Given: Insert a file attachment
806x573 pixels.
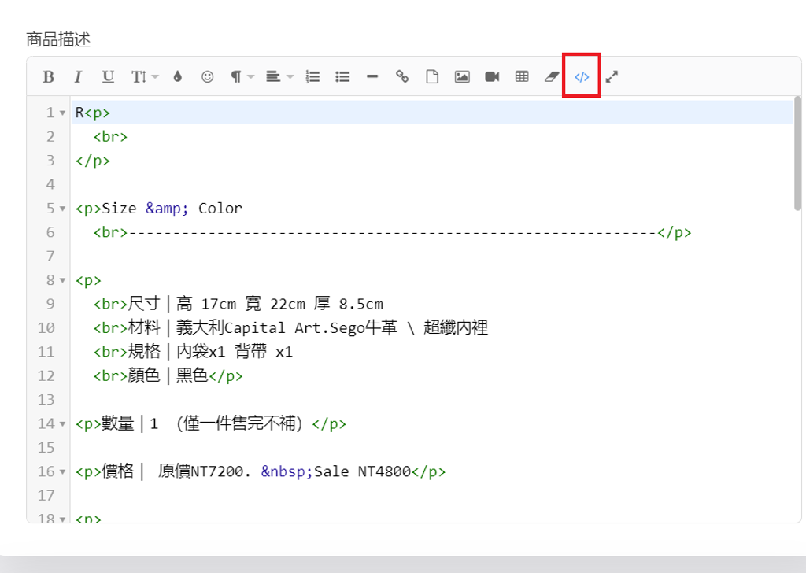Looking at the screenshot, I should pos(432,76).
